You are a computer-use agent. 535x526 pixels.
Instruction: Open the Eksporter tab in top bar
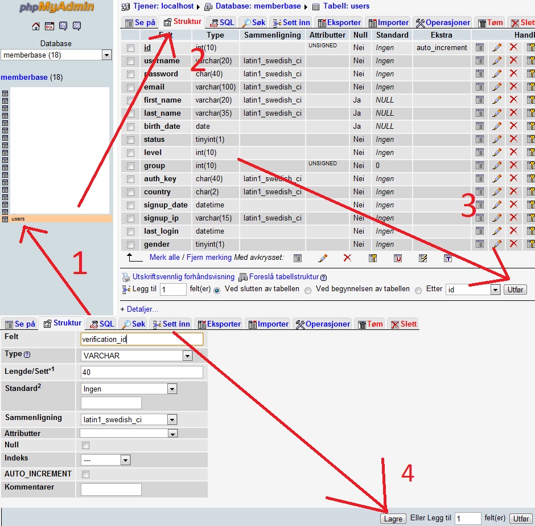[339, 23]
